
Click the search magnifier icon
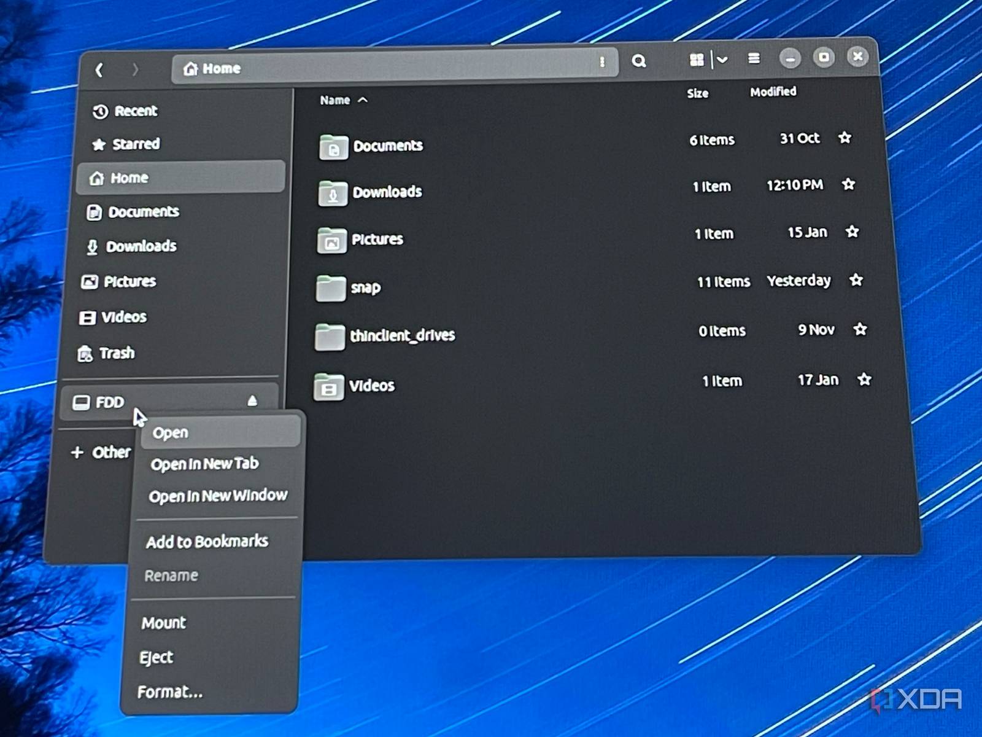(x=639, y=61)
